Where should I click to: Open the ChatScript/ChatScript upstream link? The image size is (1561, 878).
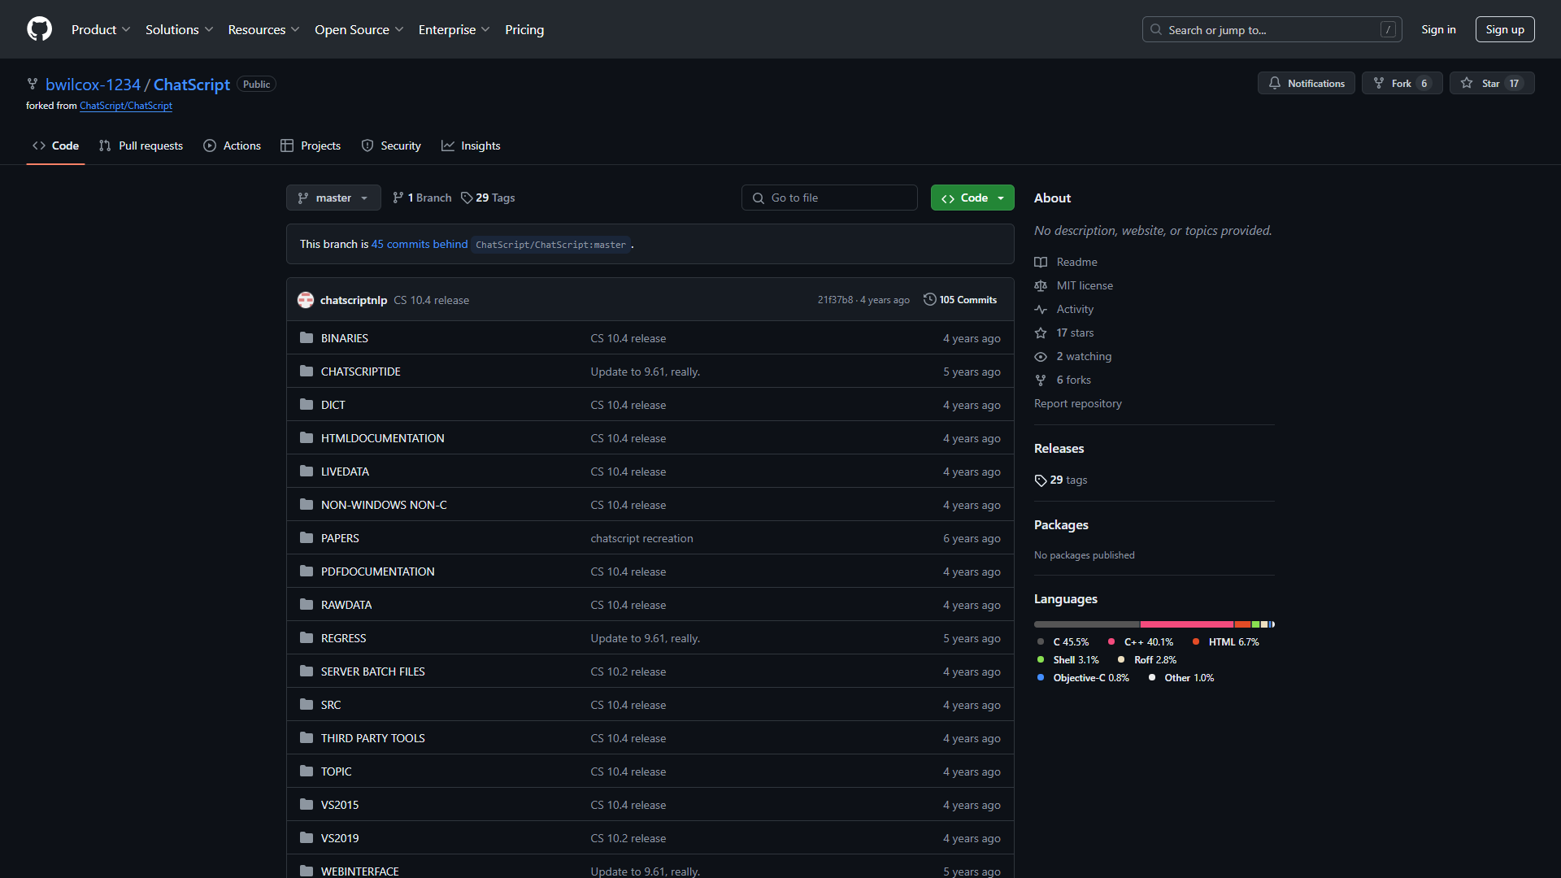point(125,105)
